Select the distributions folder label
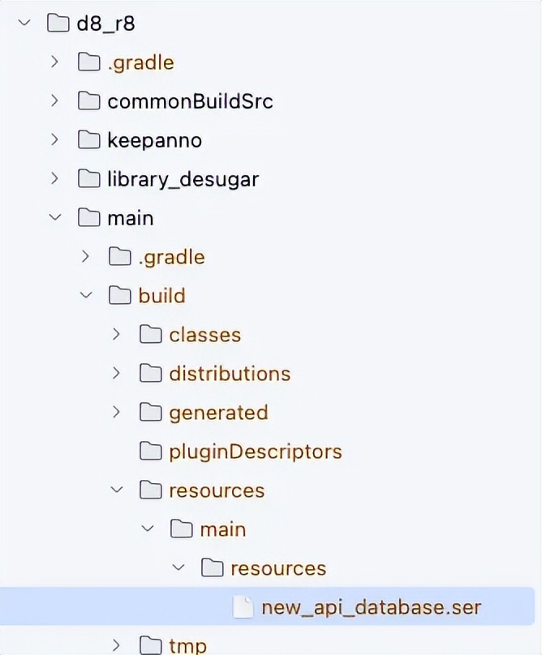Image resolution: width=542 pixels, height=655 pixels. pyautogui.click(x=230, y=374)
